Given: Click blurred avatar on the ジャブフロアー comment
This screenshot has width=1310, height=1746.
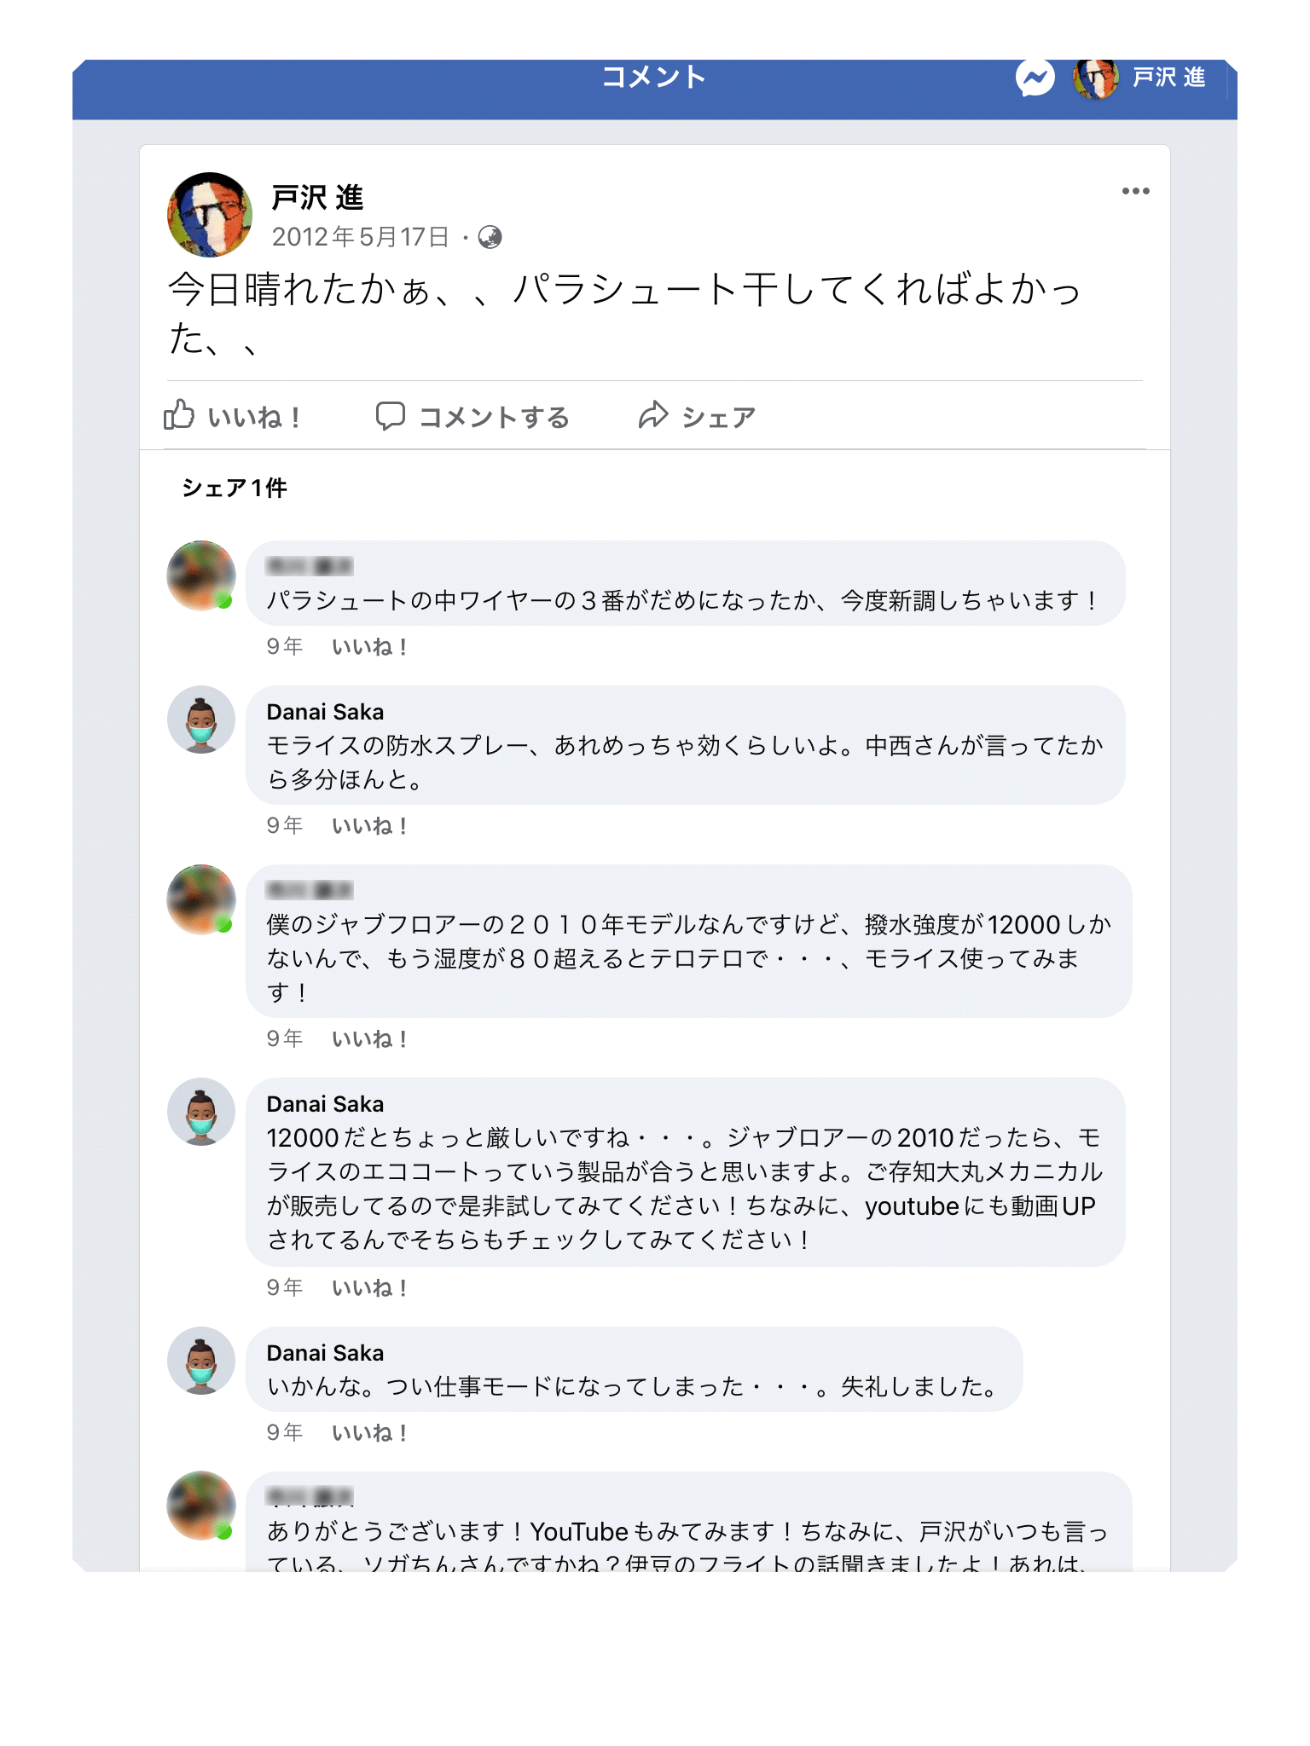Looking at the screenshot, I should click(201, 899).
